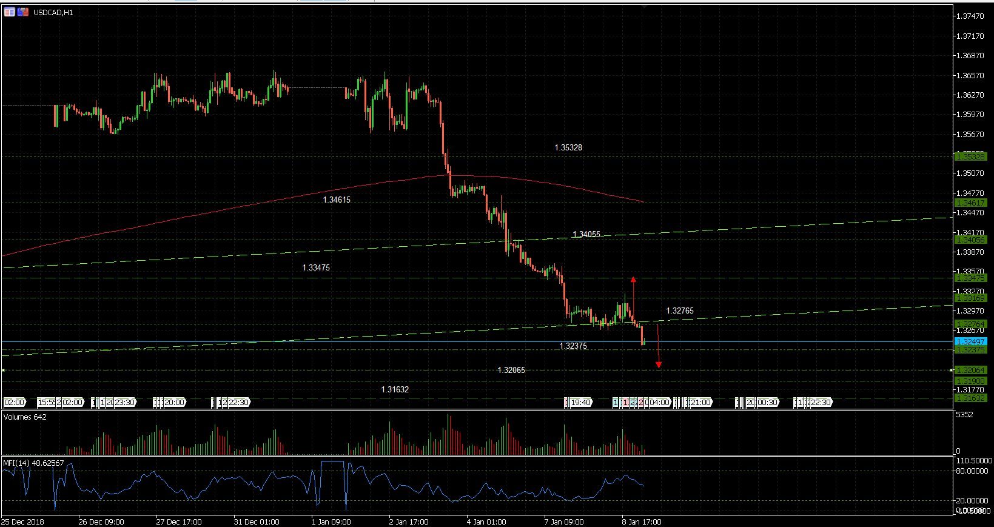
Task: Click the USDCAD,H1 chart title
Action: pyautogui.click(x=53, y=12)
